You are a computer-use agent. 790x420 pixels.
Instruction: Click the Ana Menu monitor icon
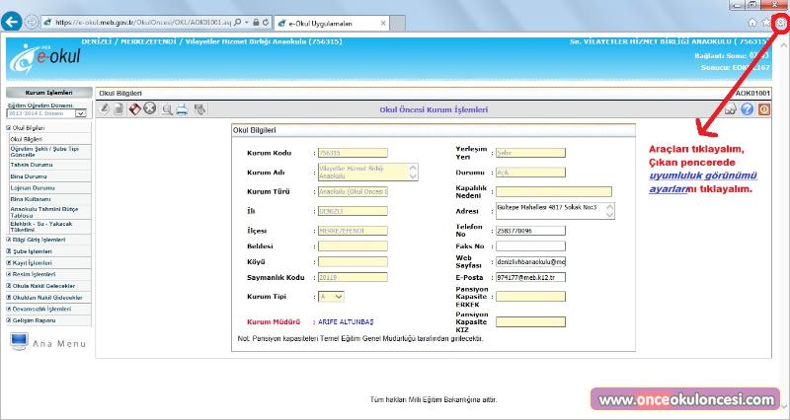pyautogui.click(x=19, y=342)
